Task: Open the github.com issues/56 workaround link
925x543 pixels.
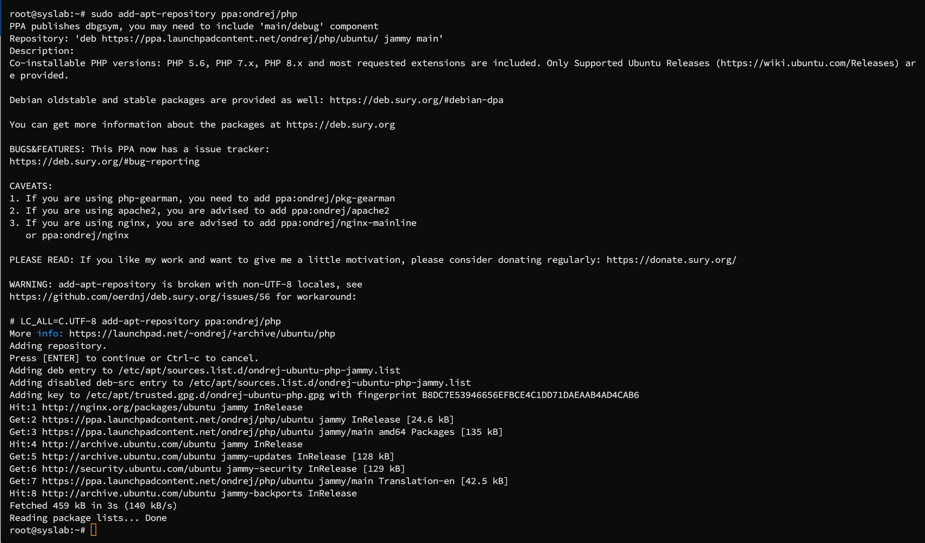Action: tap(140, 296)
